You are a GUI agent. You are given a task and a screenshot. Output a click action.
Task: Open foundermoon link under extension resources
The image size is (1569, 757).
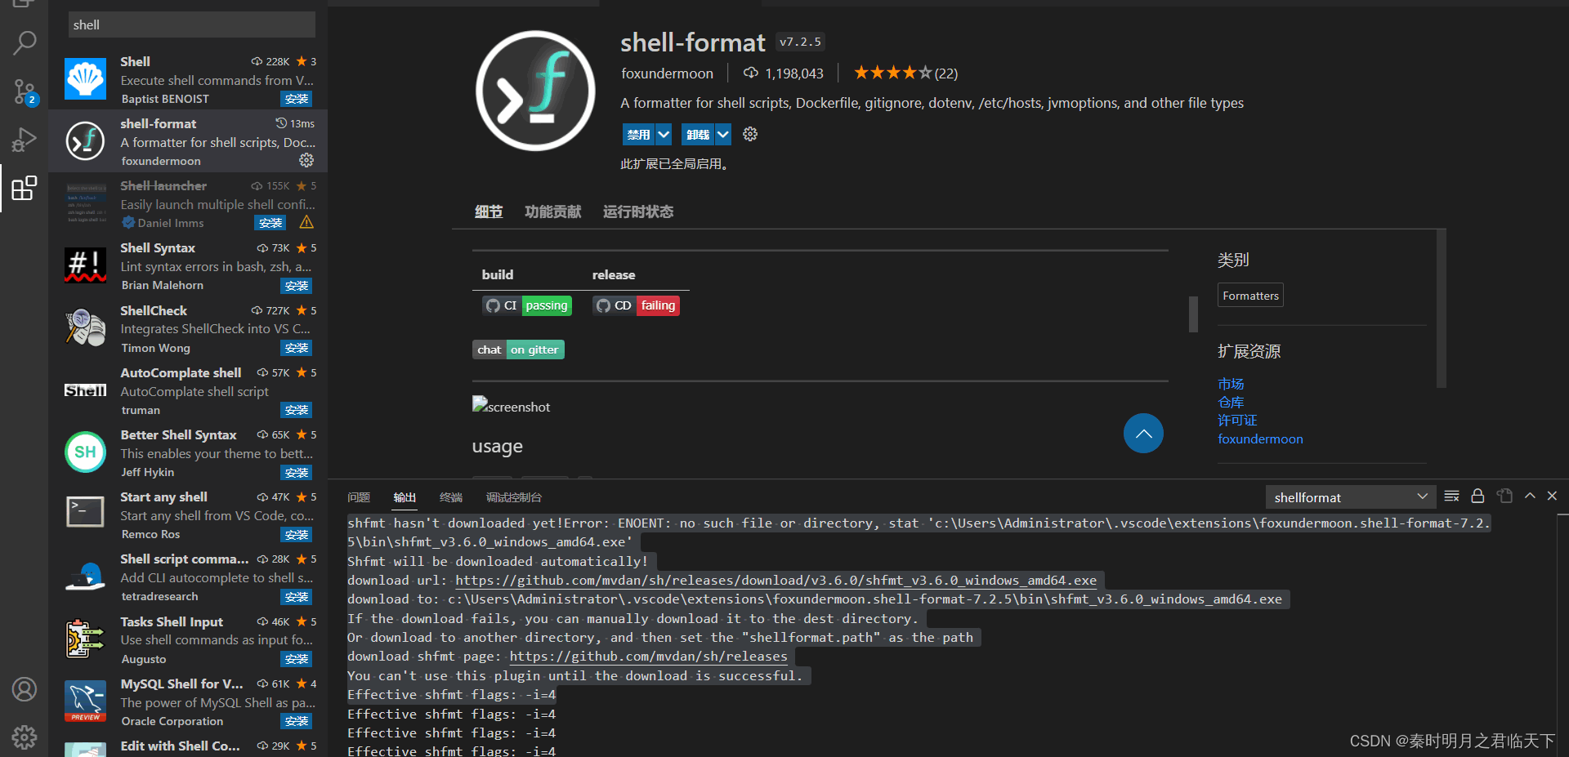(1260, 439)
